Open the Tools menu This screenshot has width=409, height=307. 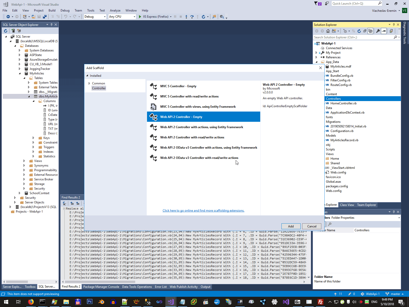[x=91, y=10]
